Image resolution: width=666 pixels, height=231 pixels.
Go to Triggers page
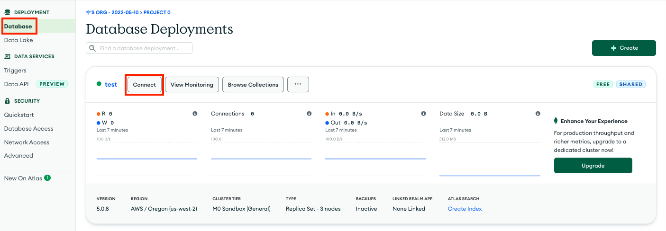pos(15,71)
